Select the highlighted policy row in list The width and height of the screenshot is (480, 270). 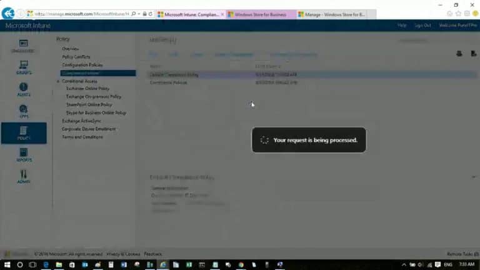312,75
